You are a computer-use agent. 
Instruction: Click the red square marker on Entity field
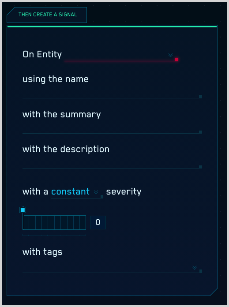pyautogui.click(x=176, y=60)
